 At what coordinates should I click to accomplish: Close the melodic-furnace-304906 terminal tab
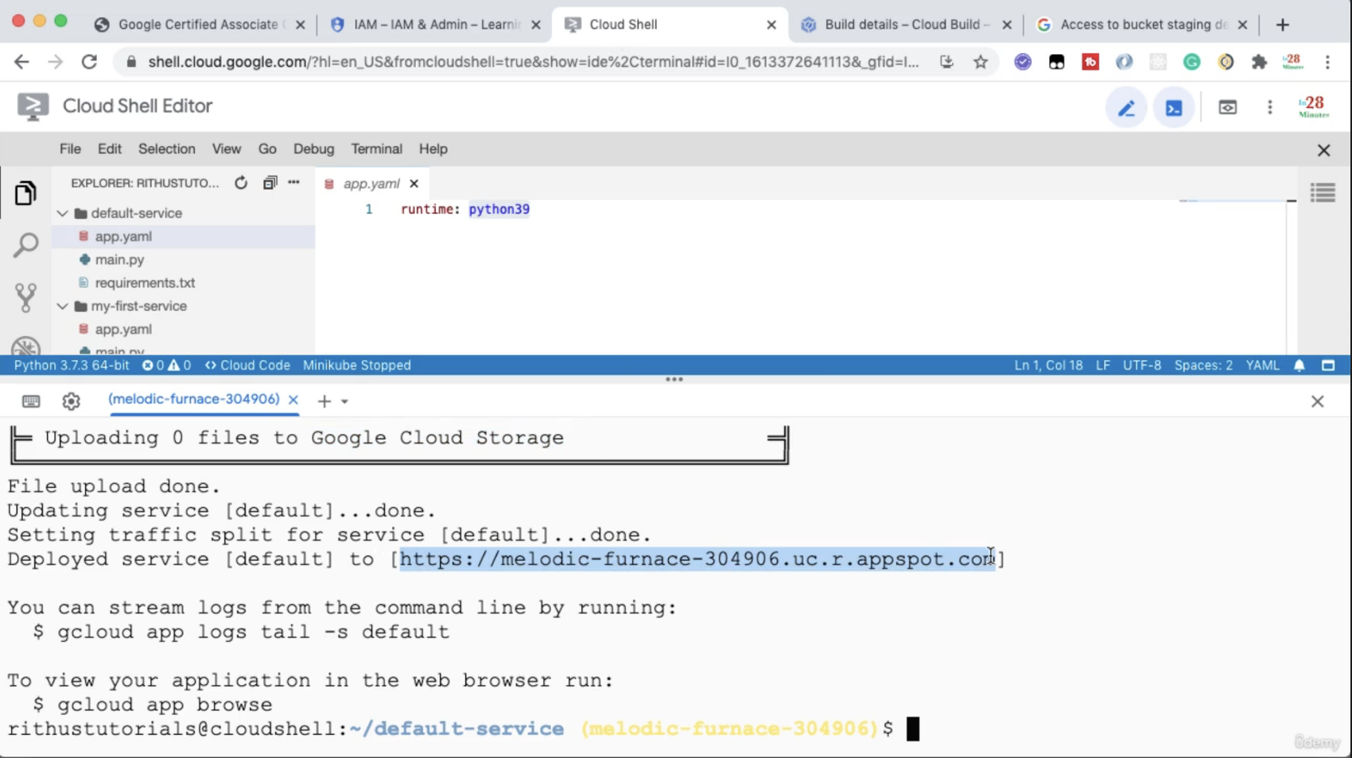pyautogui.click(x=293, y=400)
